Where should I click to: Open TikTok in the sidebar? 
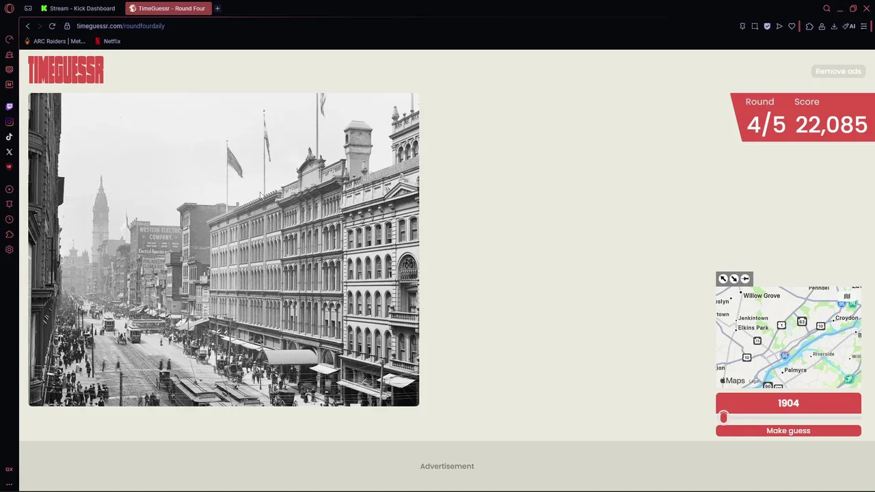tap(9, 137)
